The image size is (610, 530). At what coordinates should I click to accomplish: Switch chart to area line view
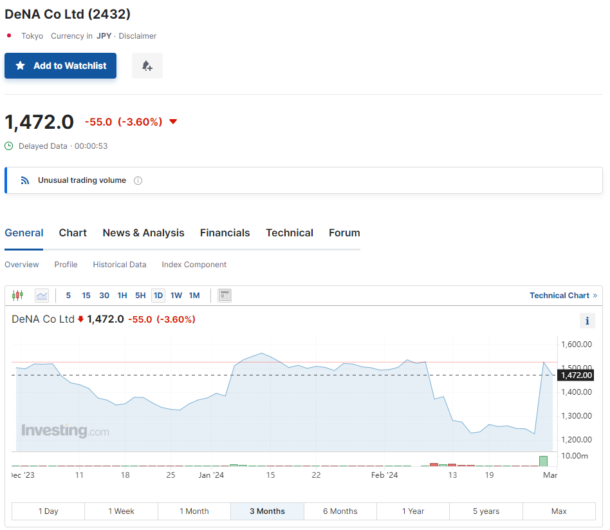click(x=42, y=295)
